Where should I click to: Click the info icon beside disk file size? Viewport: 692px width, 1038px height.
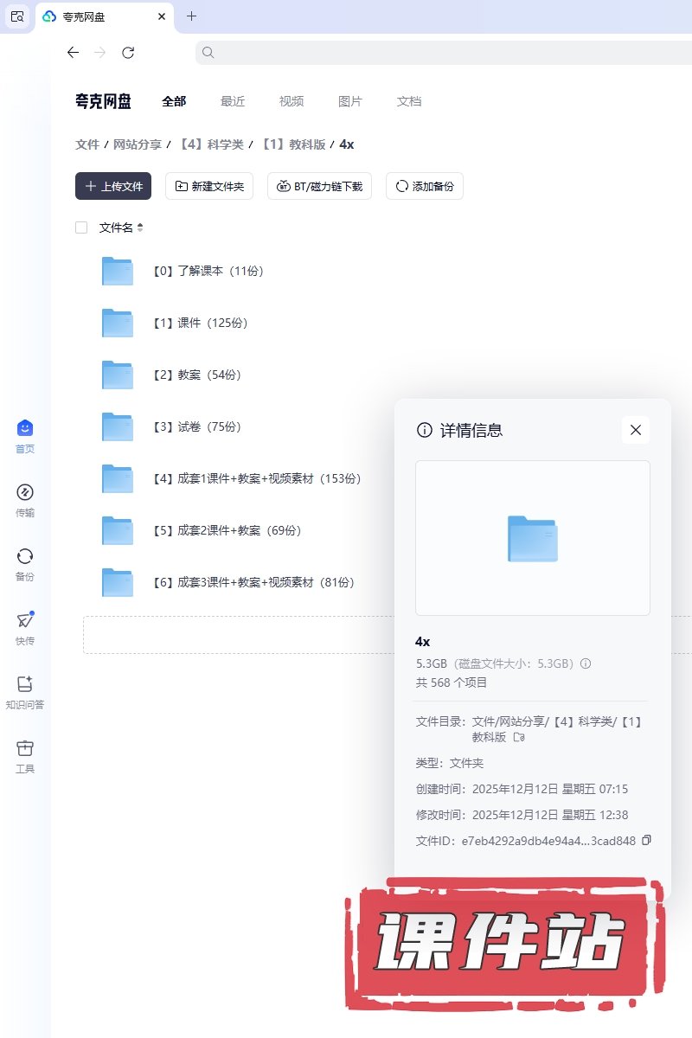[586, 663]
